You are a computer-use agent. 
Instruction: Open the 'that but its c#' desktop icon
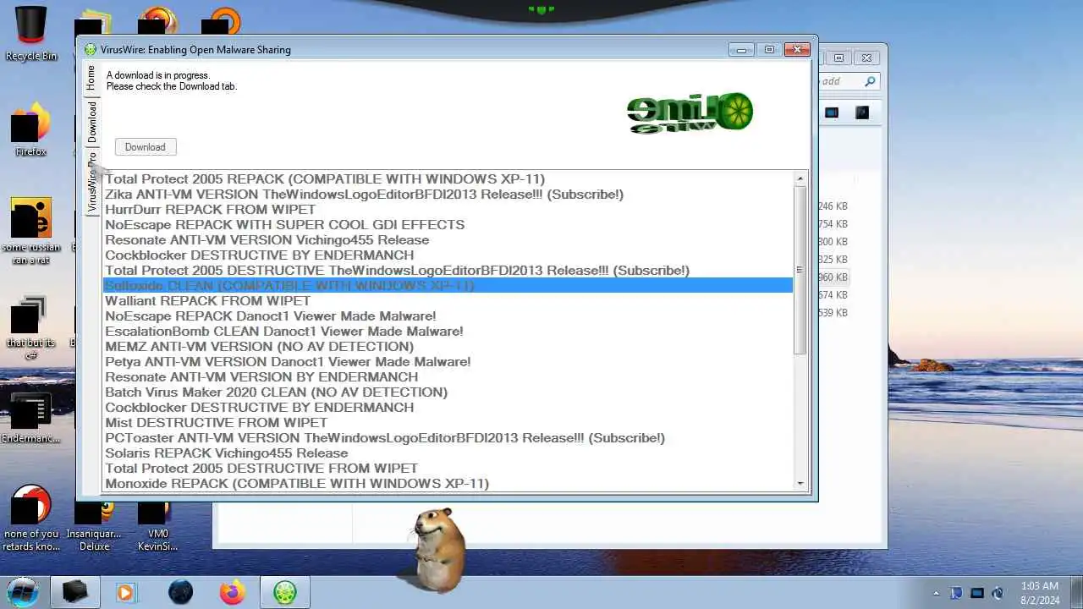[x=31, y=326]
